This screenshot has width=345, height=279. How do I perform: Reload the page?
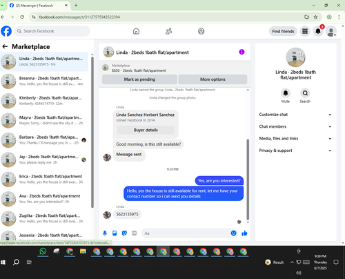point(22,17)
